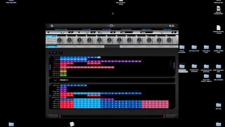Select the AES walk MP4 file icon
This screenshot has width=225, height=127.
click(x=218, y=10)
